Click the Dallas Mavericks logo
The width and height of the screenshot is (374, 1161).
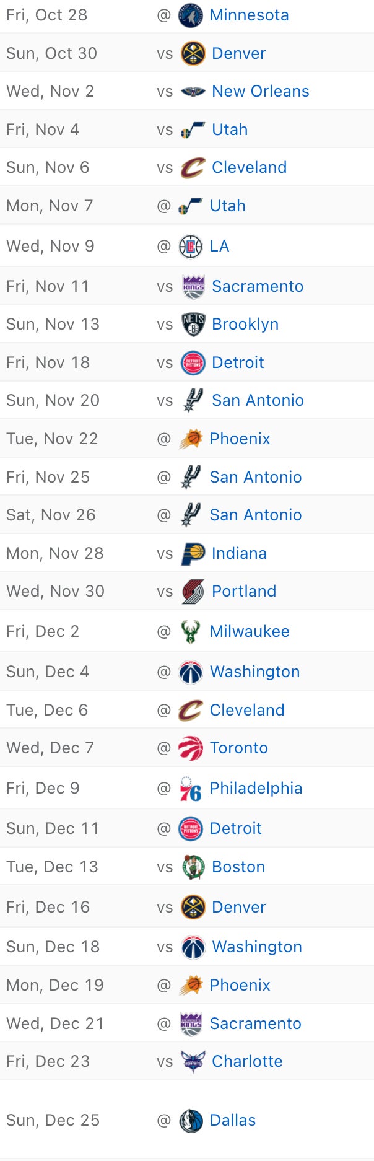[x=191, y=1121]
